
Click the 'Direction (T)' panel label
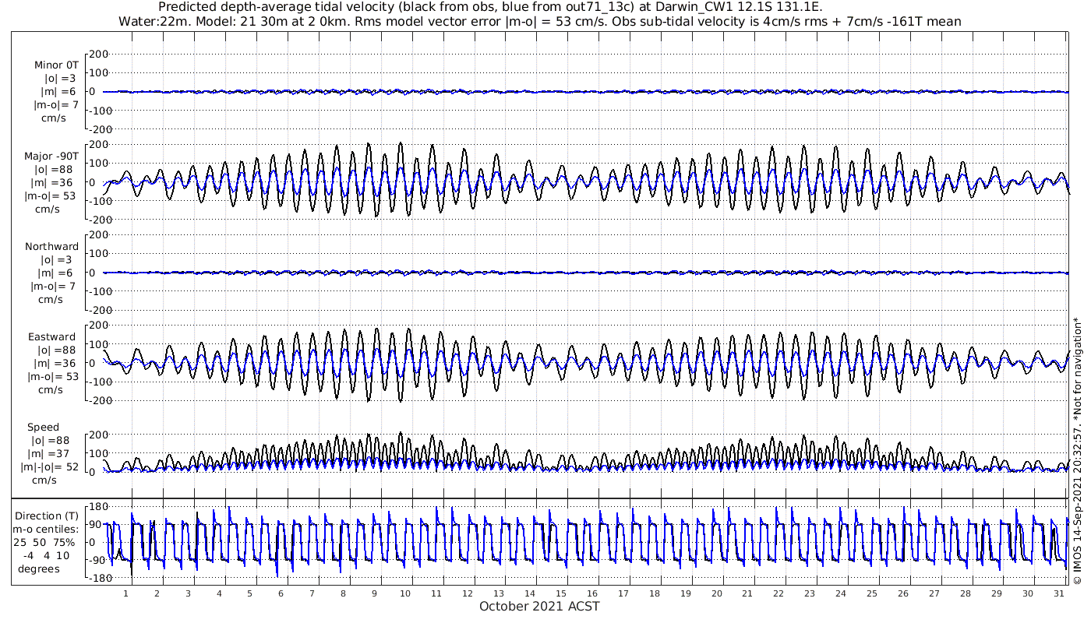click(48, 516)
